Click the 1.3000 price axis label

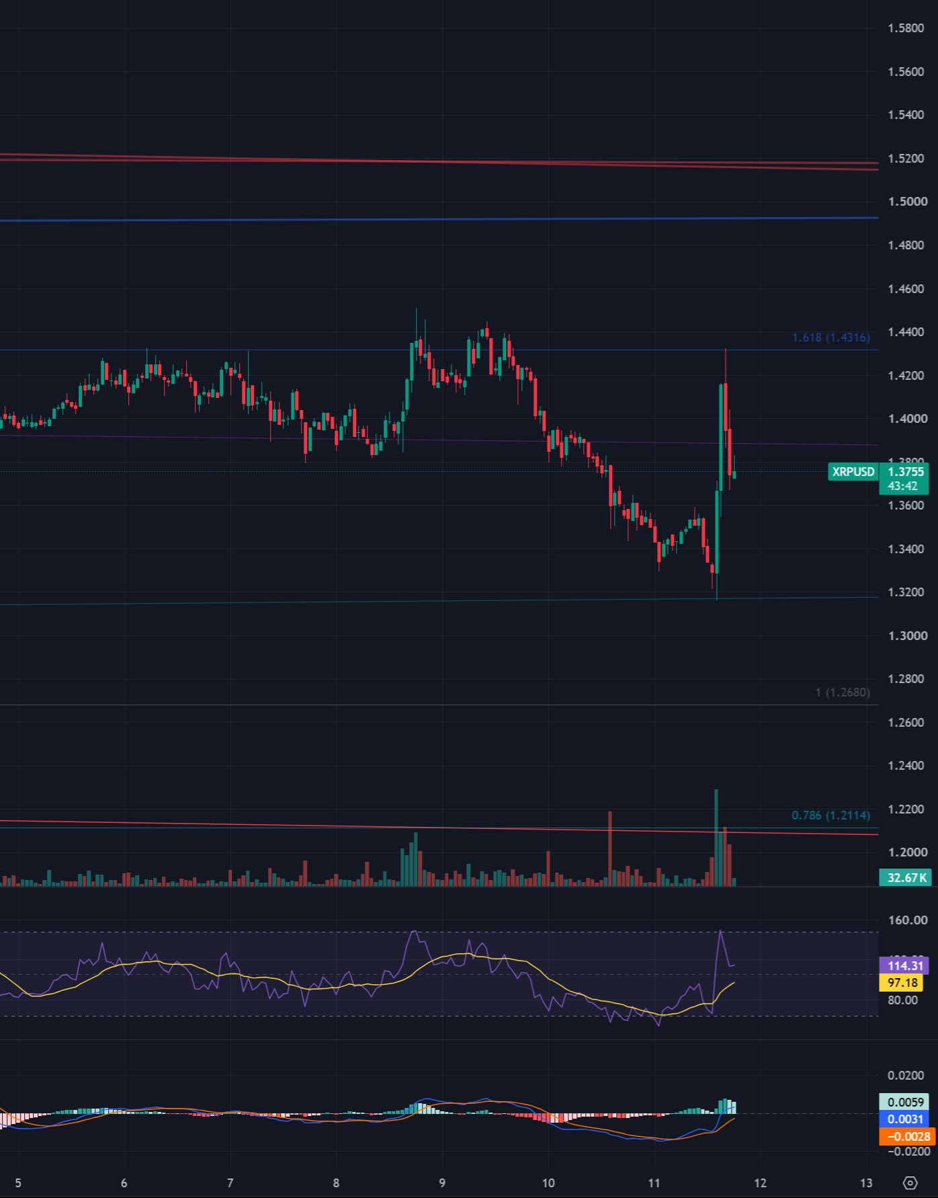pos(907,636)
